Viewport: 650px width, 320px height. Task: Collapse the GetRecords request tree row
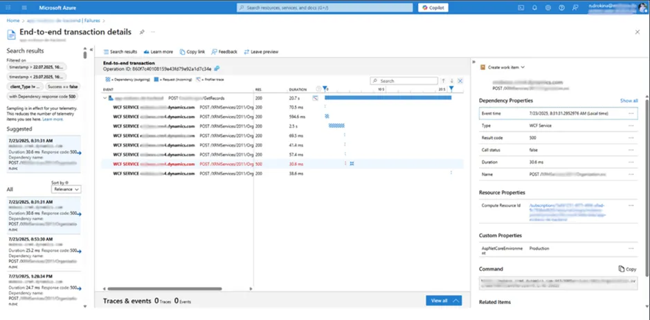105,98
